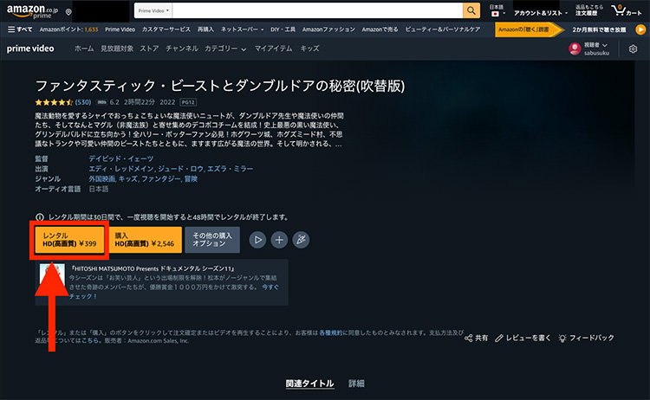Open カスタマーサービス link

pos(166,29)
